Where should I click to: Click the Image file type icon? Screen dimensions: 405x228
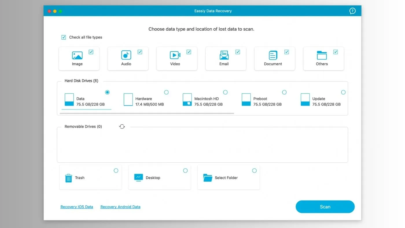(x=77, y=55)
